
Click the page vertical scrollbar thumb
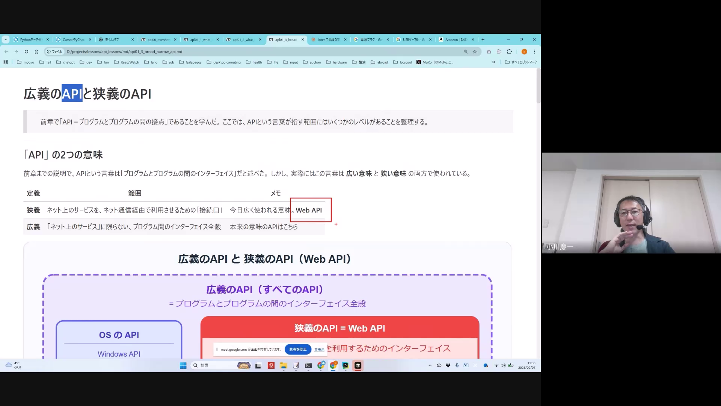coord(538,86)
